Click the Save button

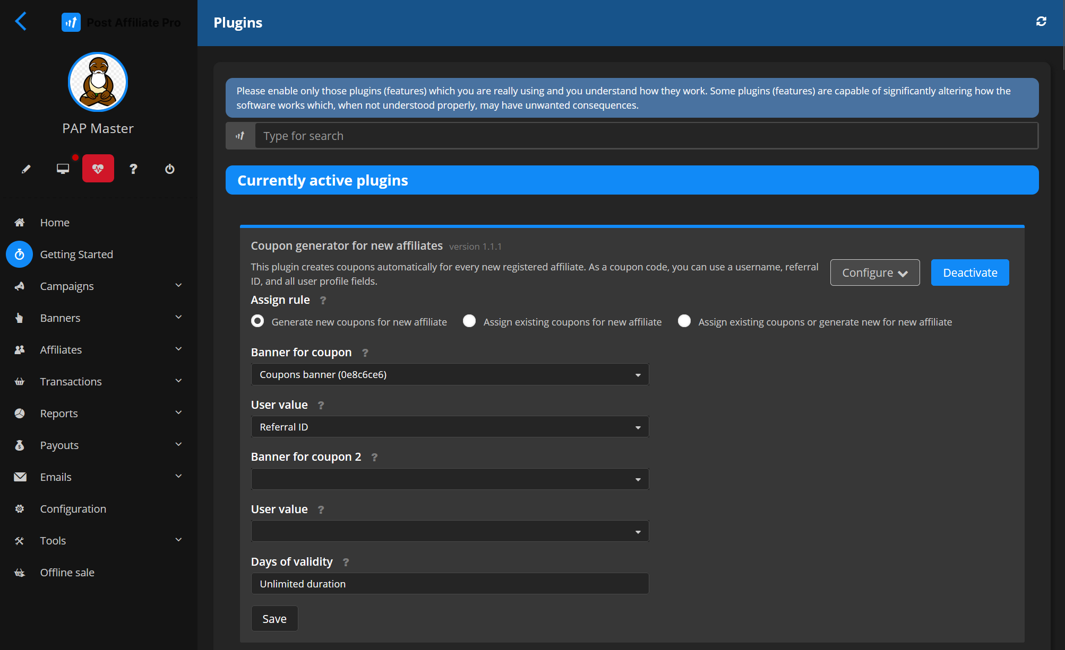[274, 619]
